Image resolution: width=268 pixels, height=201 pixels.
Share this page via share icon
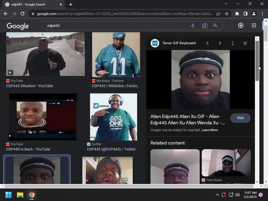point(218,14)
